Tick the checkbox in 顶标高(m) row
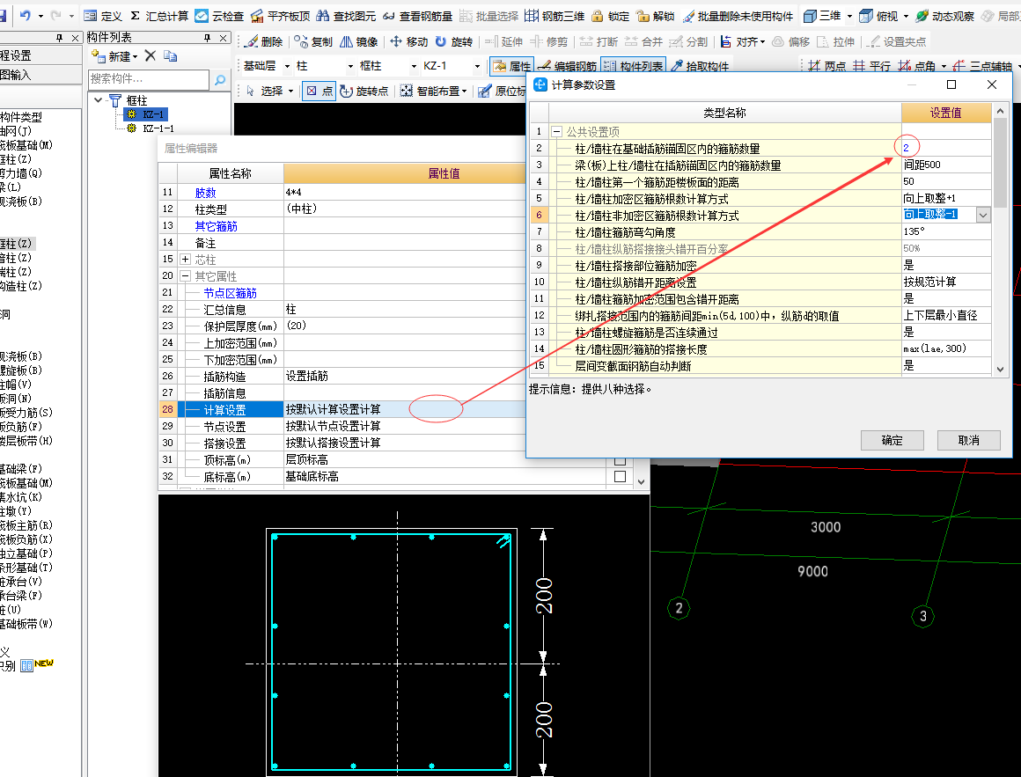Viewport: 1021px width, 777px height. pyautogui.click(x=620, y=460)
